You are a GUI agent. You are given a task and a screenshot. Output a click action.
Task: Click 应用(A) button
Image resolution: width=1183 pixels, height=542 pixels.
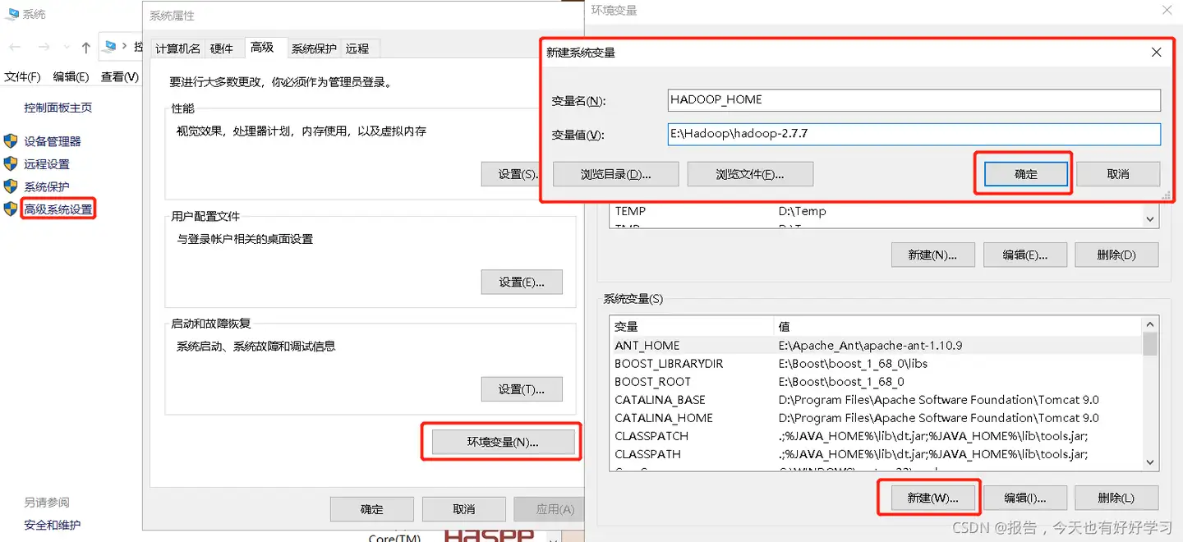point(549,509)
